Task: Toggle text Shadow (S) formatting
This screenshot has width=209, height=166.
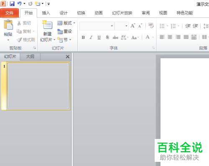Action: click(107, 37)
